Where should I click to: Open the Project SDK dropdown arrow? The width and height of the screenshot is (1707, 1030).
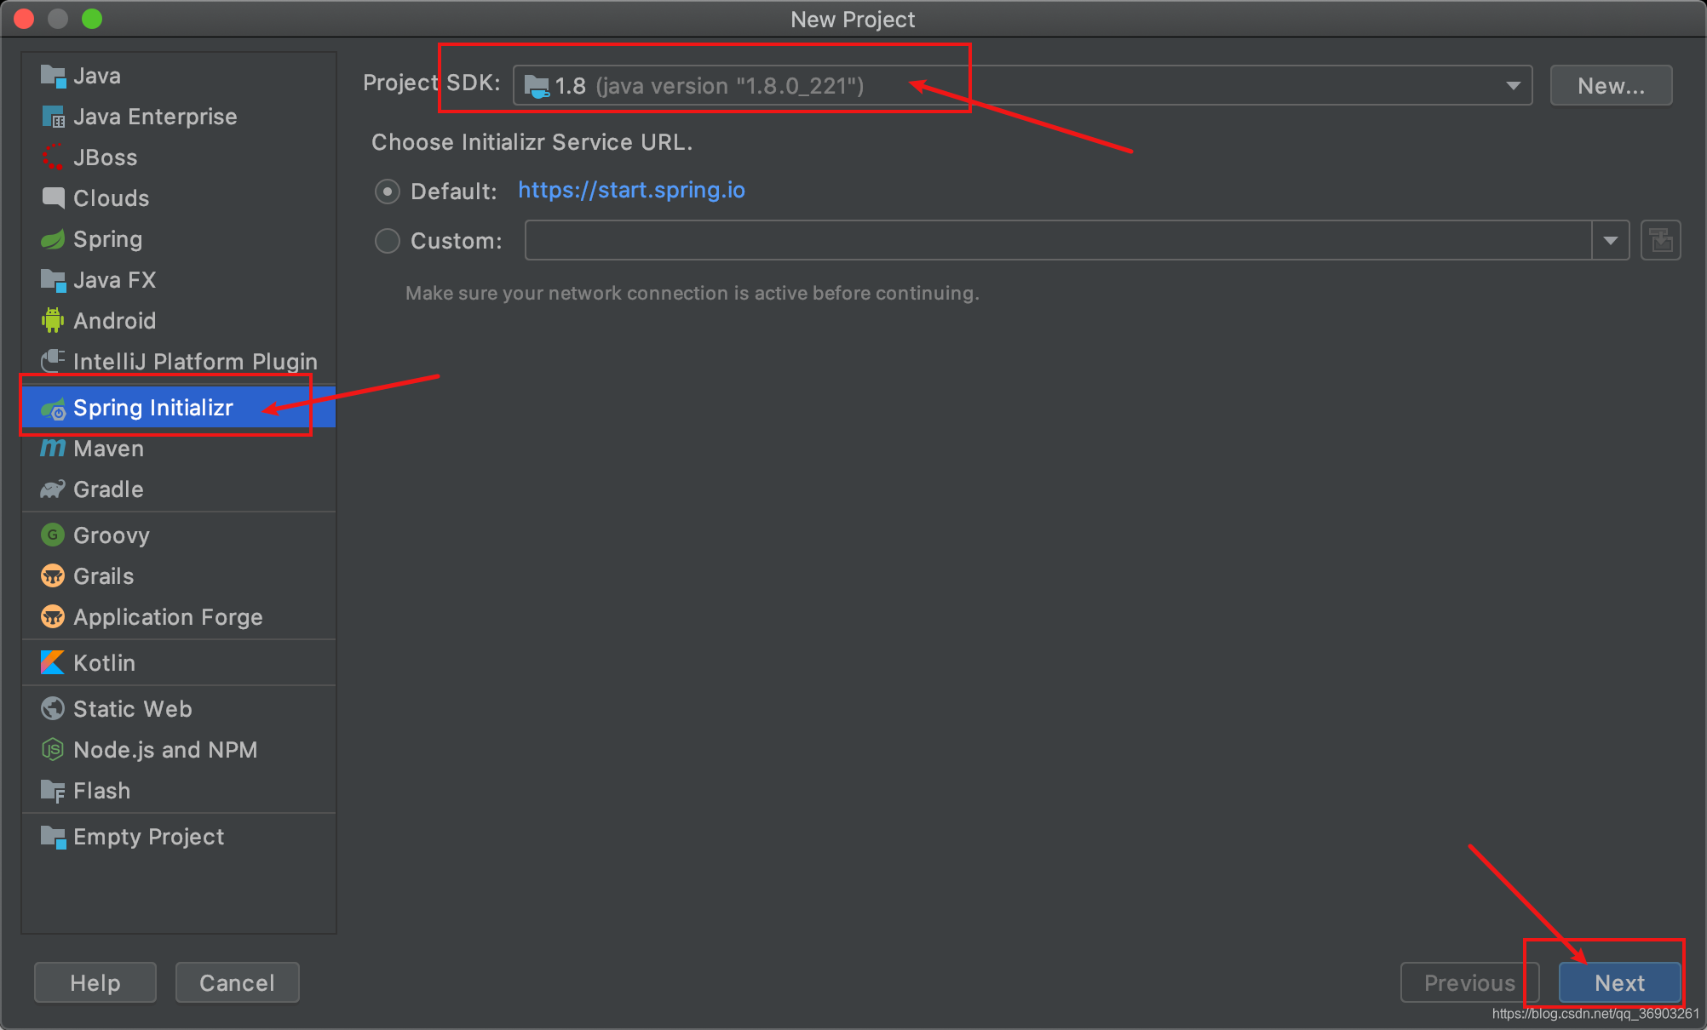[x=1513, y=86]
